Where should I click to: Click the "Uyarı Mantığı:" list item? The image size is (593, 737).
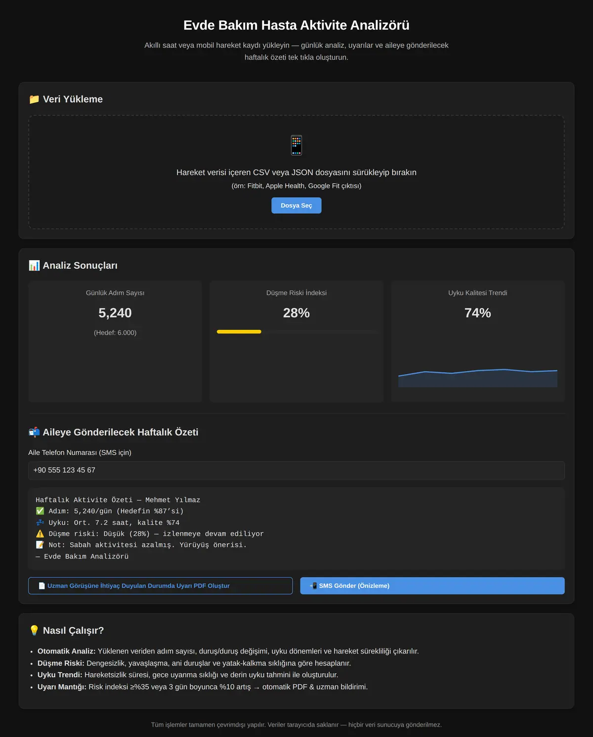(203, 687)
